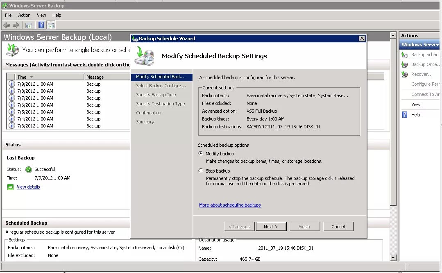Click the green Successful status check icon

29,169
